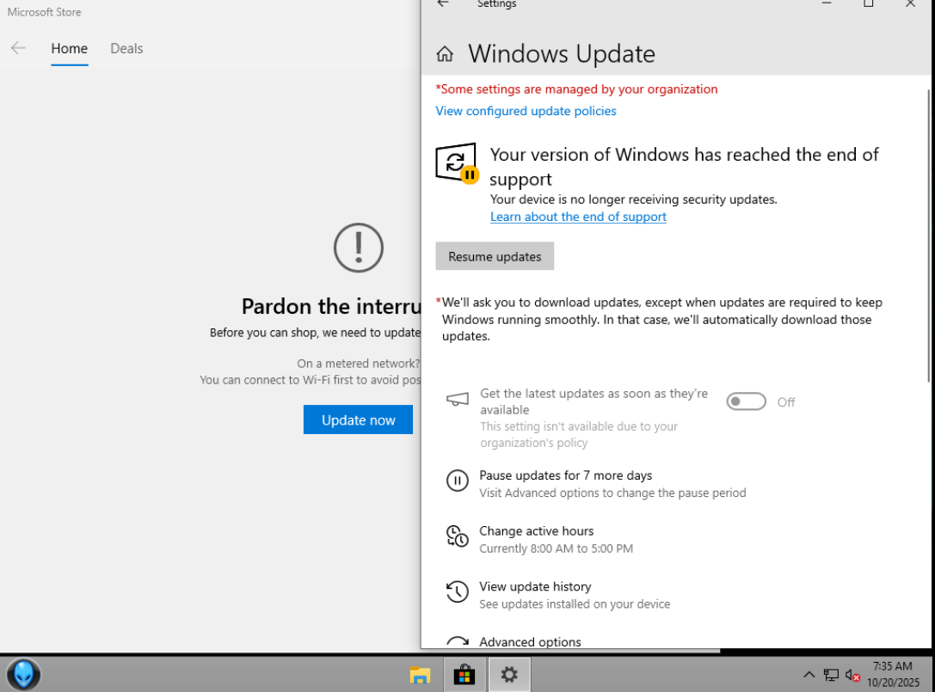The width and height of the screenshot is (935, 692).
Task: Click the Microsoft Store back arrow
Action: point(18,48)
